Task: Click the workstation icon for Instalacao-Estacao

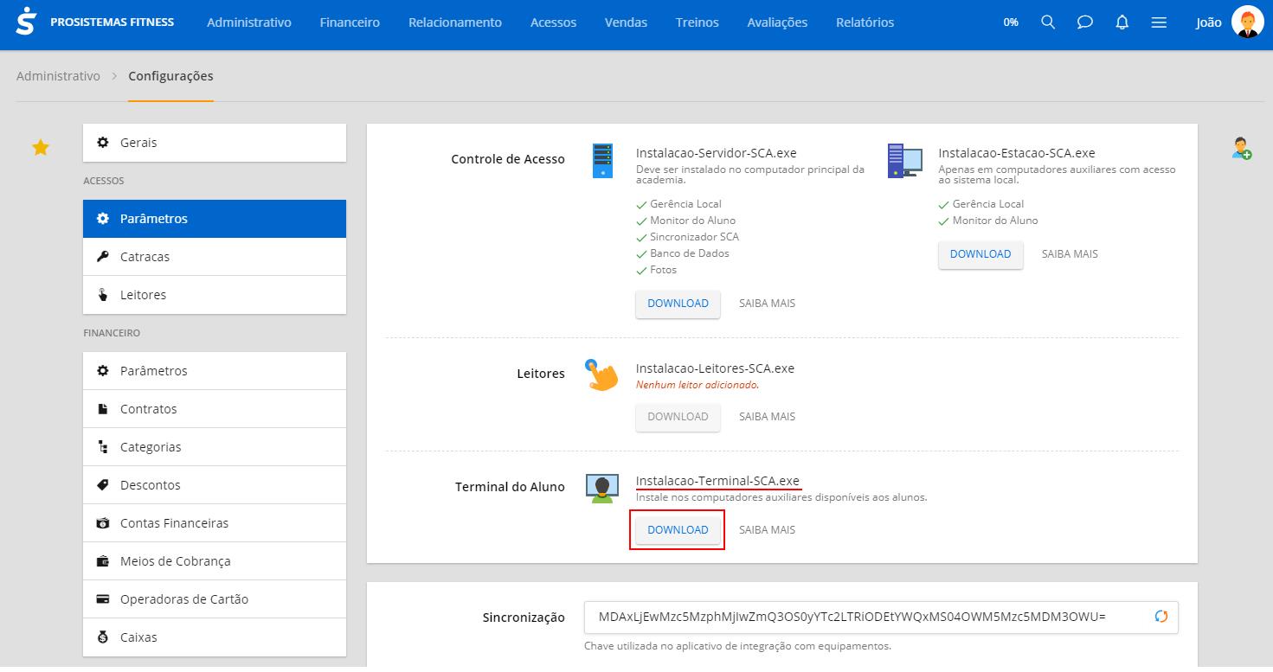Action: coord(904,161)
